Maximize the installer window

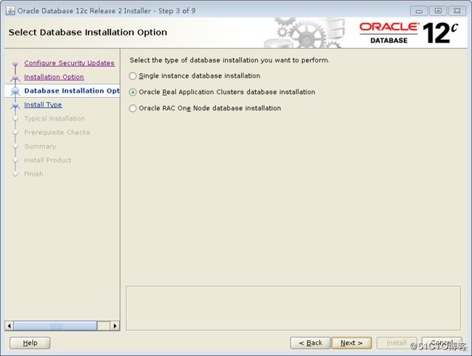click(x=439, y=11)
